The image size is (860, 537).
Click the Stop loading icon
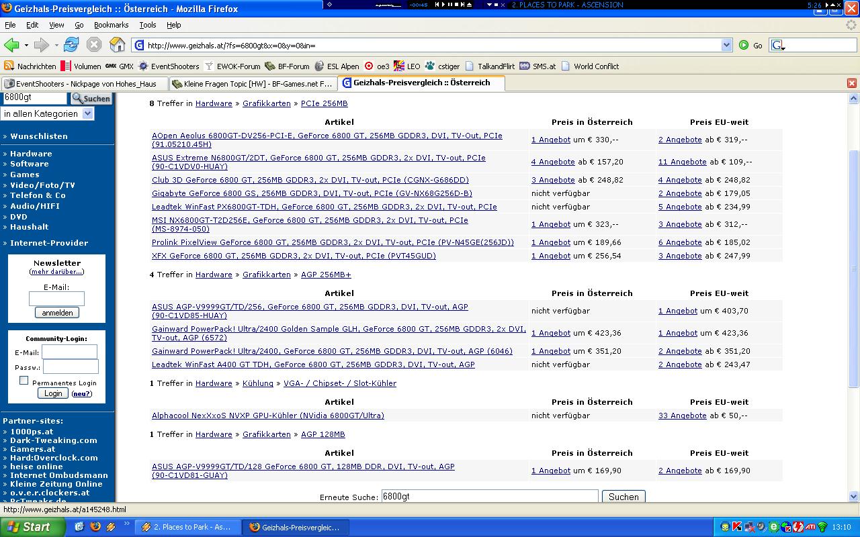94,45
